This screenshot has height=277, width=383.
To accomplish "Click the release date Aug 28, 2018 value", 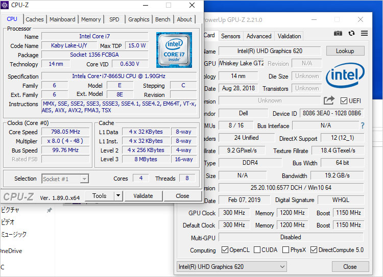I will (x=238, y=88).
